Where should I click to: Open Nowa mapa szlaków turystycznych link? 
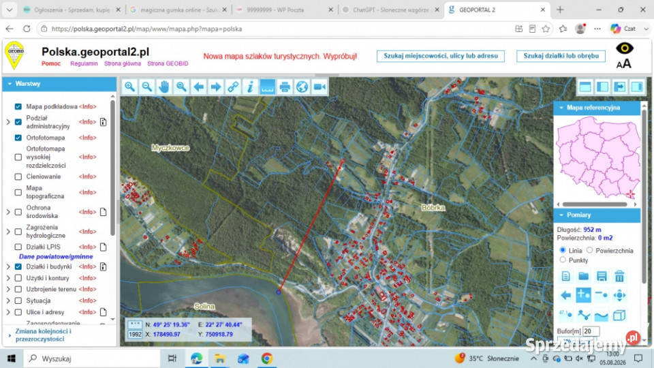[x=280, y=57]
